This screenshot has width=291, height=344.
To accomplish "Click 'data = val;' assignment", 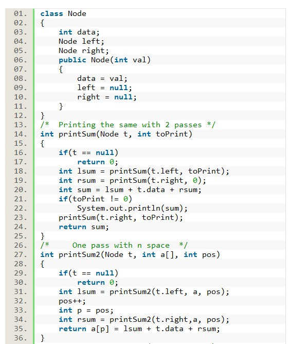I will (102, 79).
